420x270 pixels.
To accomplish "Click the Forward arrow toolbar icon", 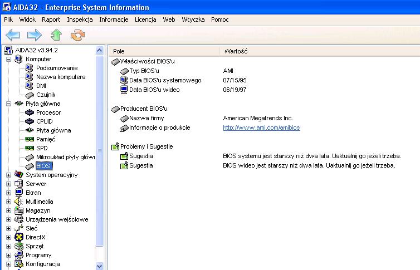I will (35, 35).
